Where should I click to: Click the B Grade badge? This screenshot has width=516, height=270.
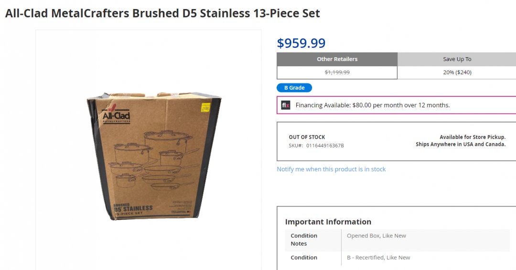pyautogui.click(x=294, y=88)
